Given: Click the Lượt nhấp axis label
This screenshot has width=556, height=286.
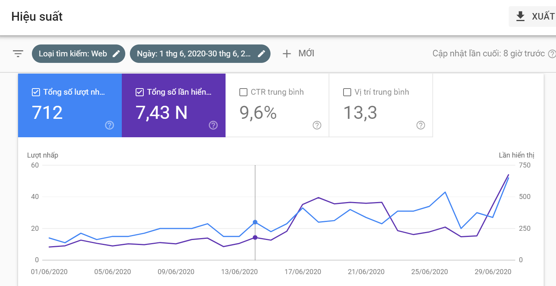Looking at the screenshot, I should pos(43,155).
